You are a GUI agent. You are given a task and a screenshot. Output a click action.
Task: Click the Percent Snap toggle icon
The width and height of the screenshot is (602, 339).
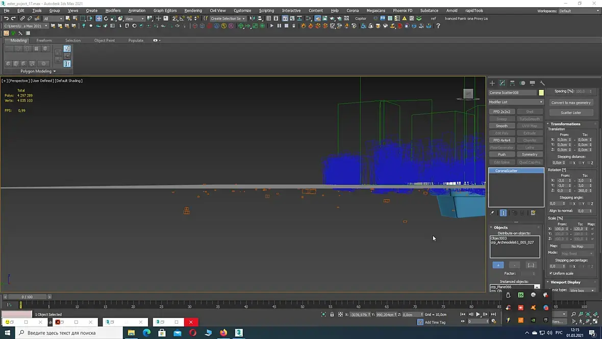(x=189, y=18)
